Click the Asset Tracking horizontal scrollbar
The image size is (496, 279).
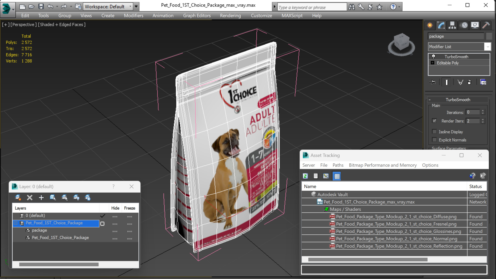[368, 259]
